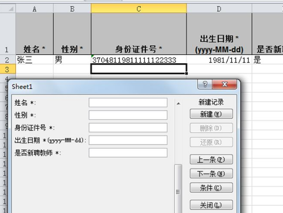Select column C header

coord(139,9)
